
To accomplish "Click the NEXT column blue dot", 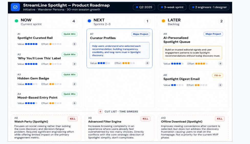I will pyautogui.click(x=89, y=21).
